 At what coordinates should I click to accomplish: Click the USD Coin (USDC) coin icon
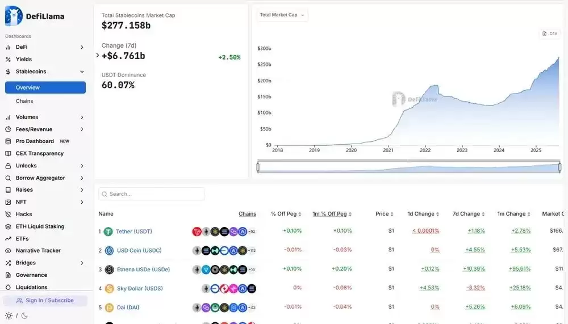click(x=109, y=250)
